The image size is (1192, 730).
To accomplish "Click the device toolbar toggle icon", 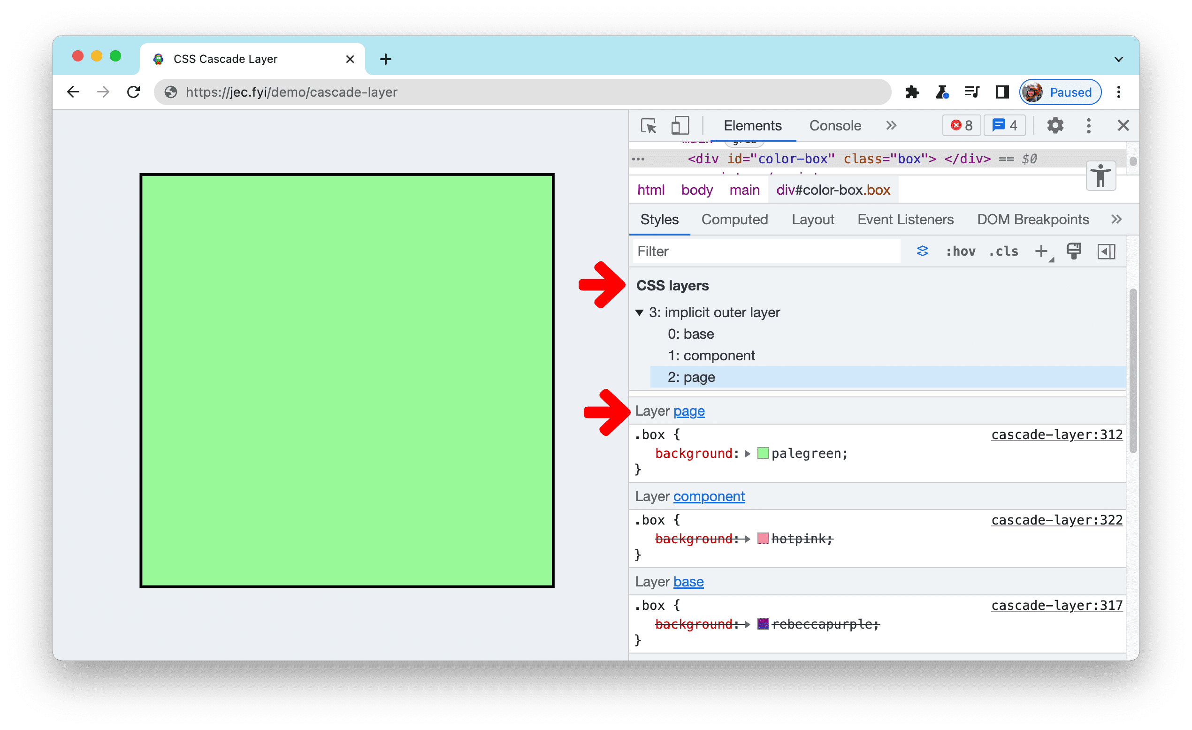I will (x=679, y=126).
